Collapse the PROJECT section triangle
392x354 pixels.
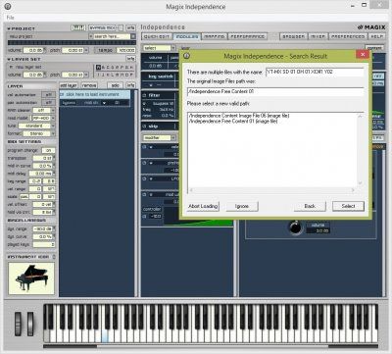pos(9,28)
